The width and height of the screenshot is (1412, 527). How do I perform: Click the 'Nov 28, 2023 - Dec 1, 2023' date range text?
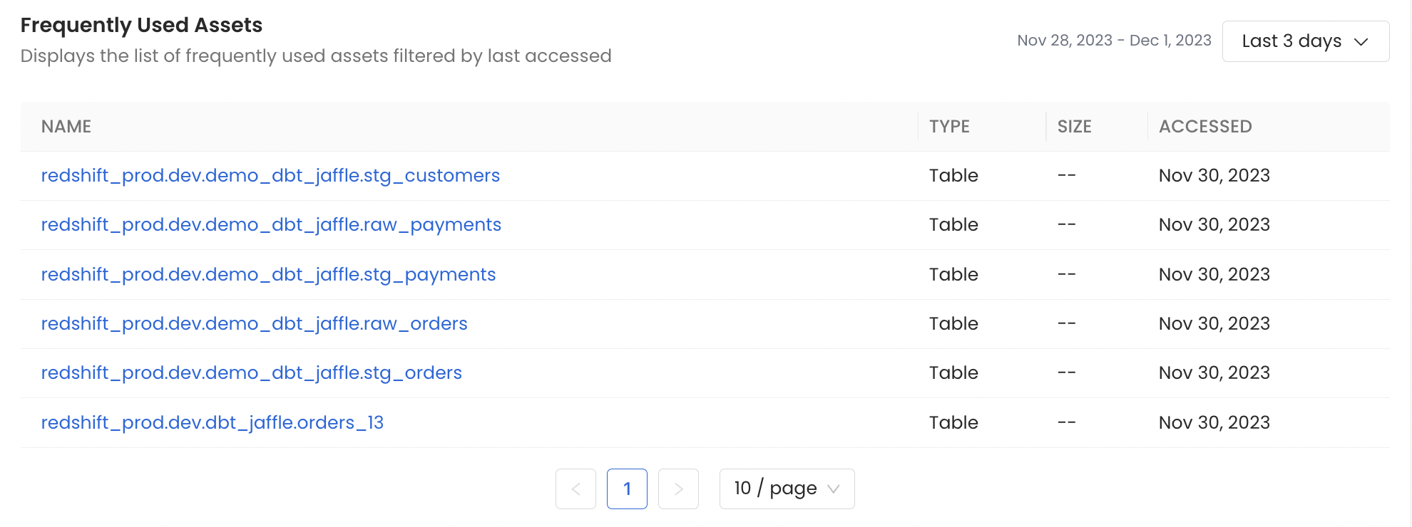tap(1114, 40)
